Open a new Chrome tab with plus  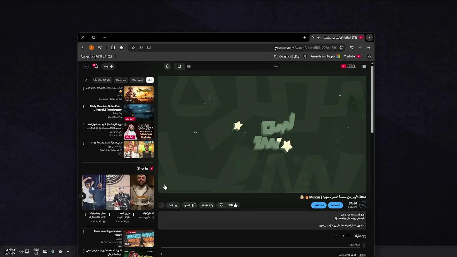305,37
